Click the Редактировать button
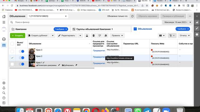Viewport: 200px width, 112px height. 67,35
